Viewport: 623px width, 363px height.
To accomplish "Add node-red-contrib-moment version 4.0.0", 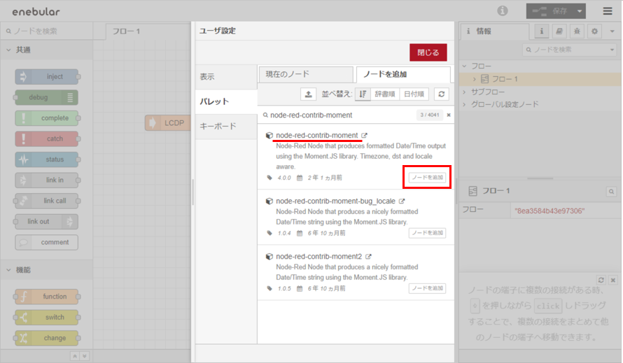I will pyautogui.click(x=427, y=178).
